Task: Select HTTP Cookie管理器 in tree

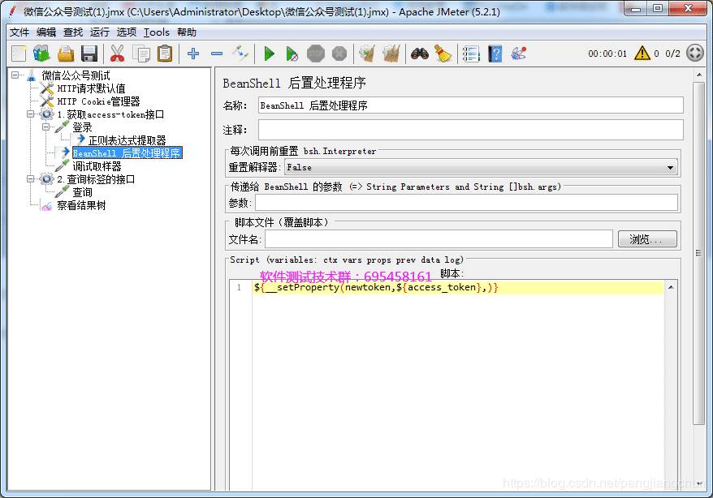Action: [98, 101]
